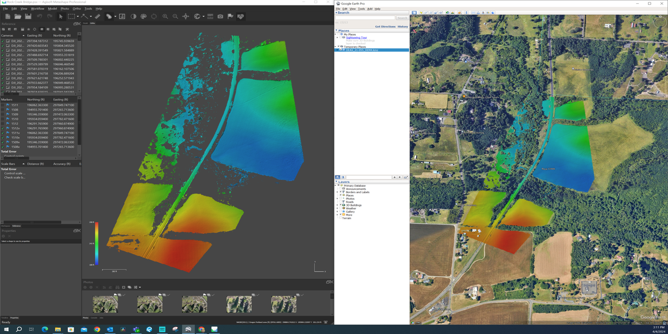Click the Google Earth search input field

(x=365, y=18)
